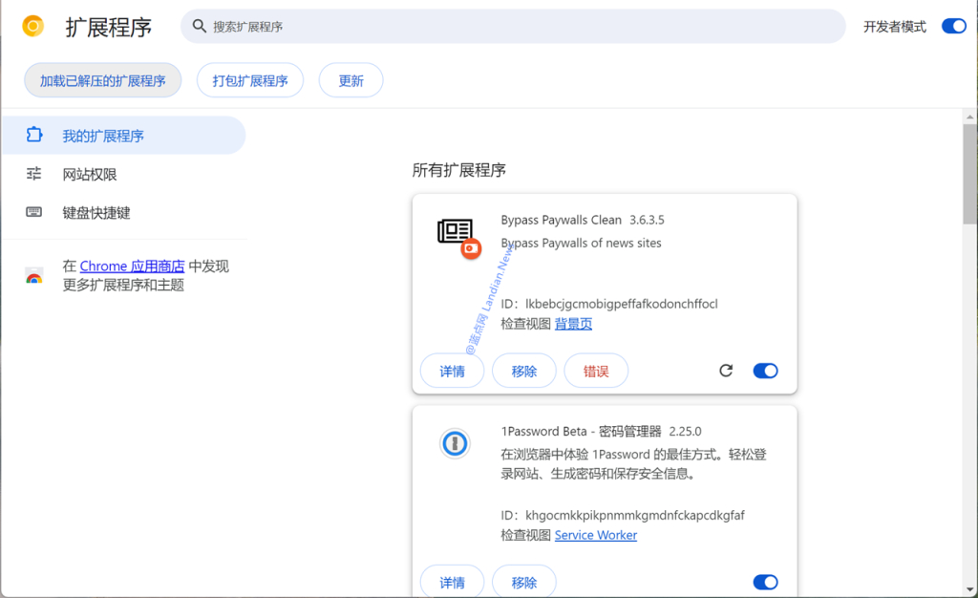978x598 pixels.
Task: Toggle developer mode (开发者模式) switch
Action: pos(954,26)
